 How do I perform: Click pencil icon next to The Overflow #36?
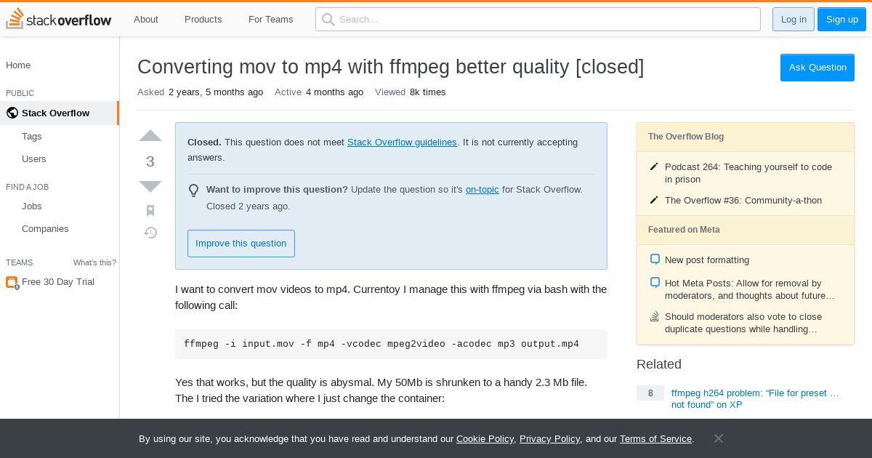[x=654, y=201]
